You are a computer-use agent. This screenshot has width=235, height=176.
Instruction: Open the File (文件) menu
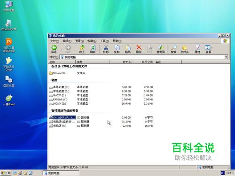55,41
